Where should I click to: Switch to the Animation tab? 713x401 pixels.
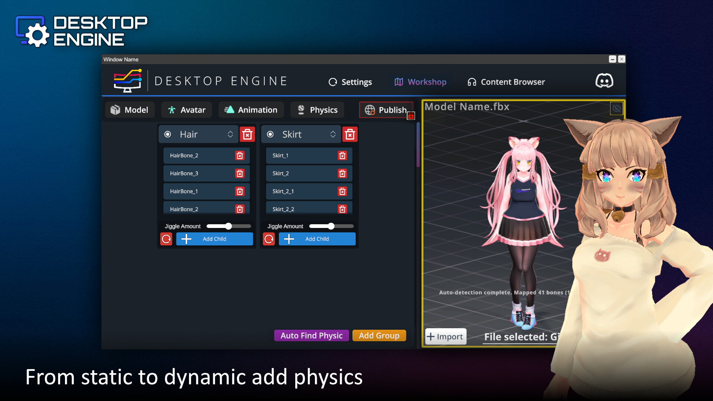point(251,110)
